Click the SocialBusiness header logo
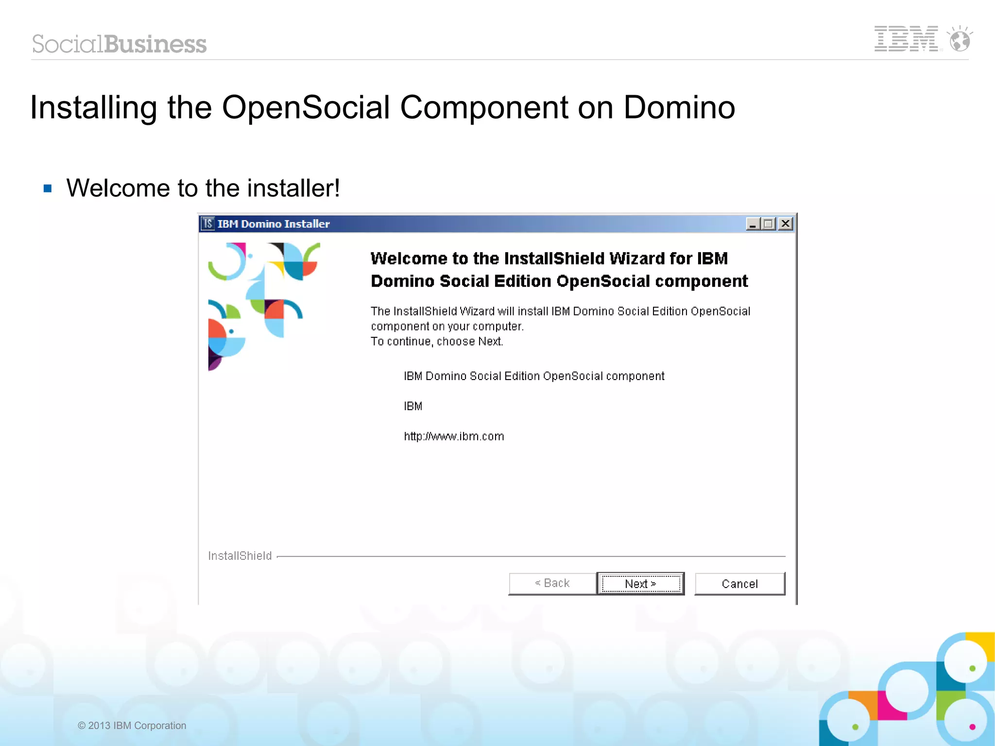Image resolution: width=995 pixels, height=746 pixels. pyautogui.click(x=120, y=44)
